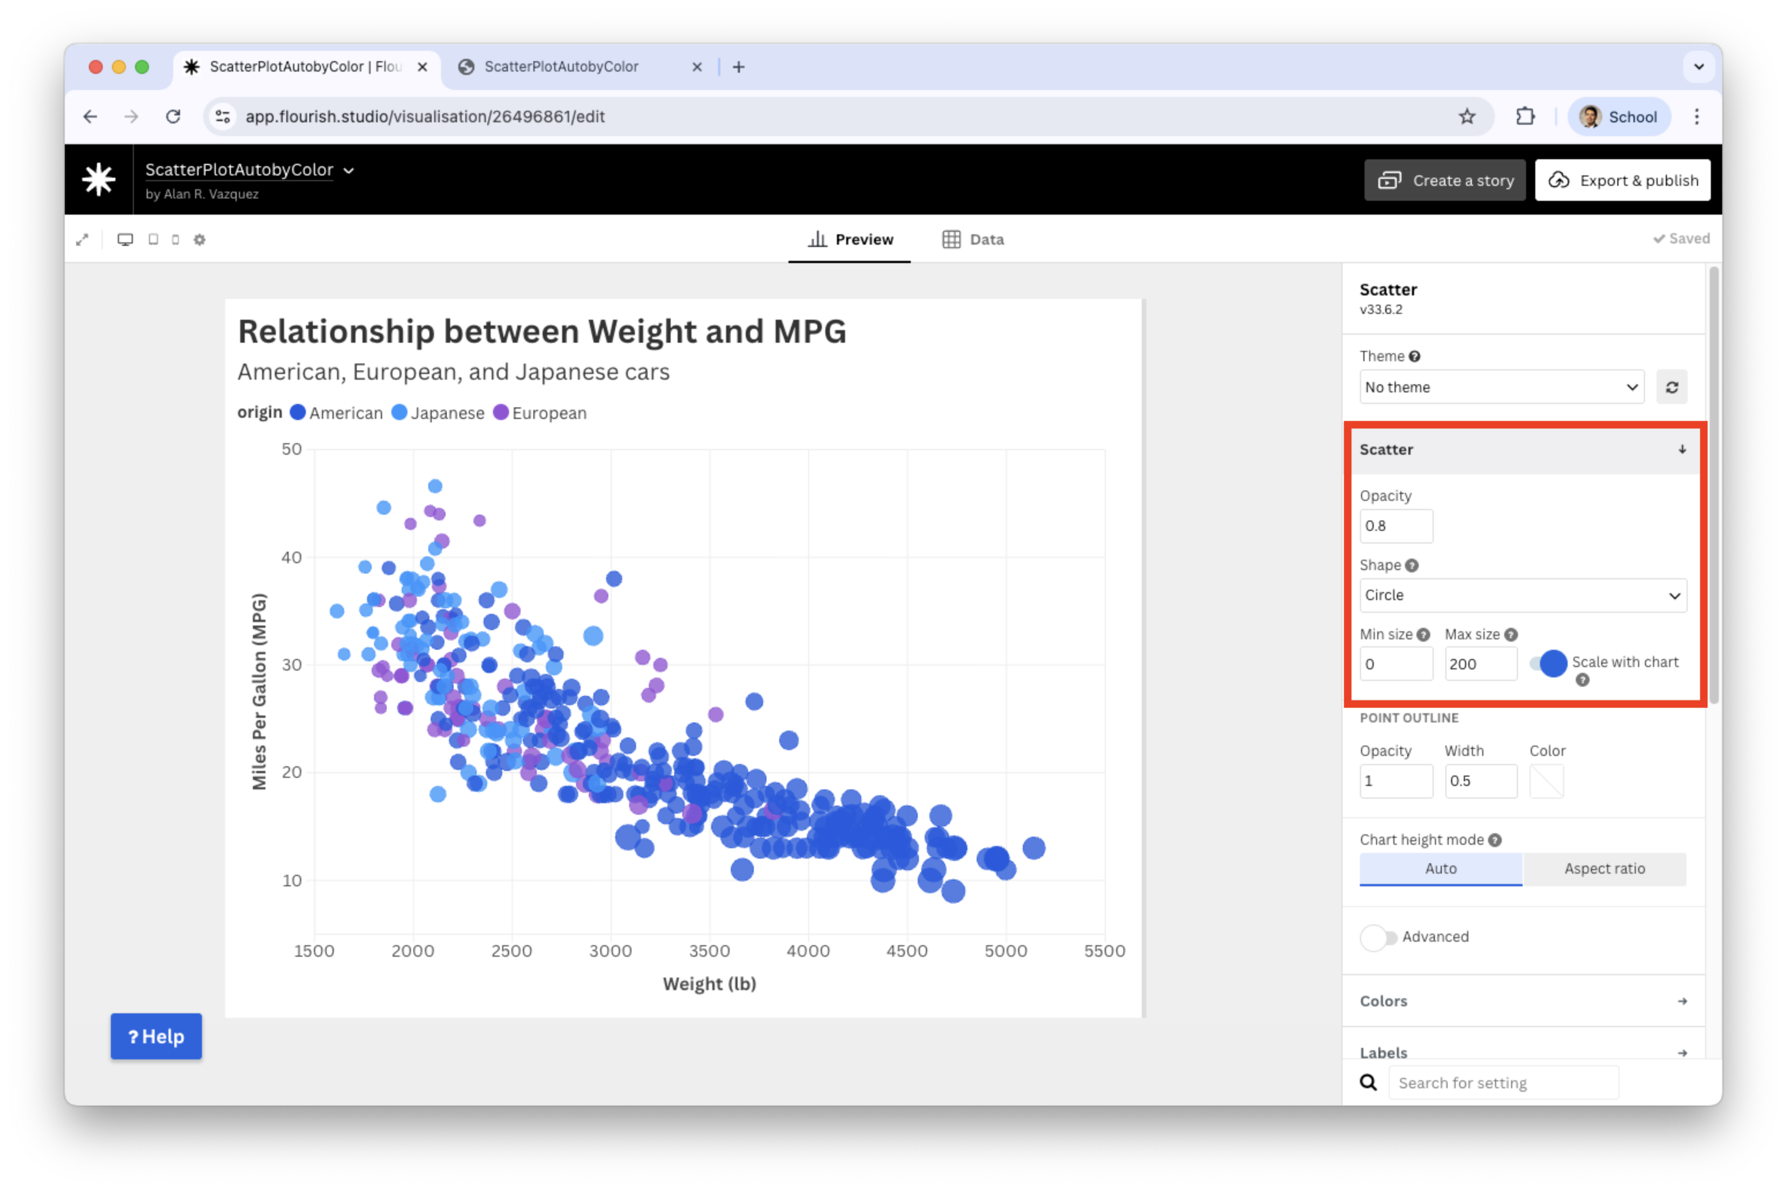Click the Create a story button
This screenshot has width=1787, height=1191.
(x=1444, y=181)
